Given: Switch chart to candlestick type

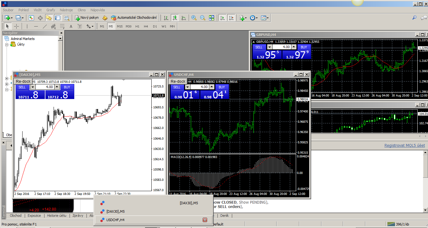Looking at the screenshot, I should tap(175, 18).
